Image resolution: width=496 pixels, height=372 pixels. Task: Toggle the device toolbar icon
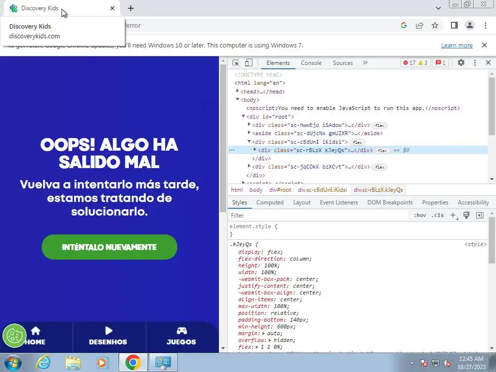(248, 62)
